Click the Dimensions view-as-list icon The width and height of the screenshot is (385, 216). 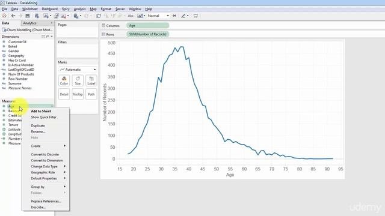point(43,37)
